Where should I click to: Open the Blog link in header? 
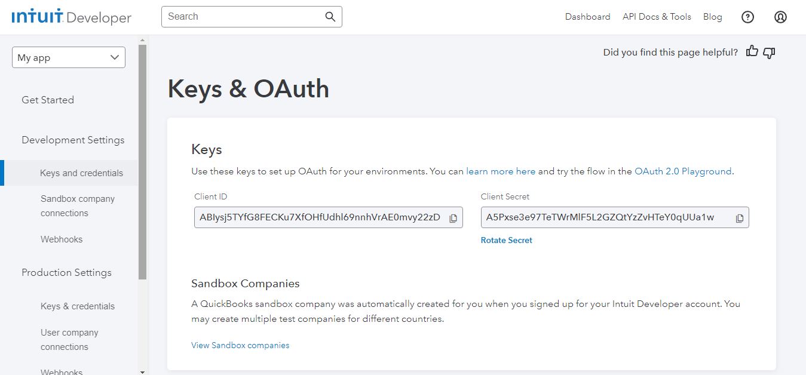coord(712,17)
